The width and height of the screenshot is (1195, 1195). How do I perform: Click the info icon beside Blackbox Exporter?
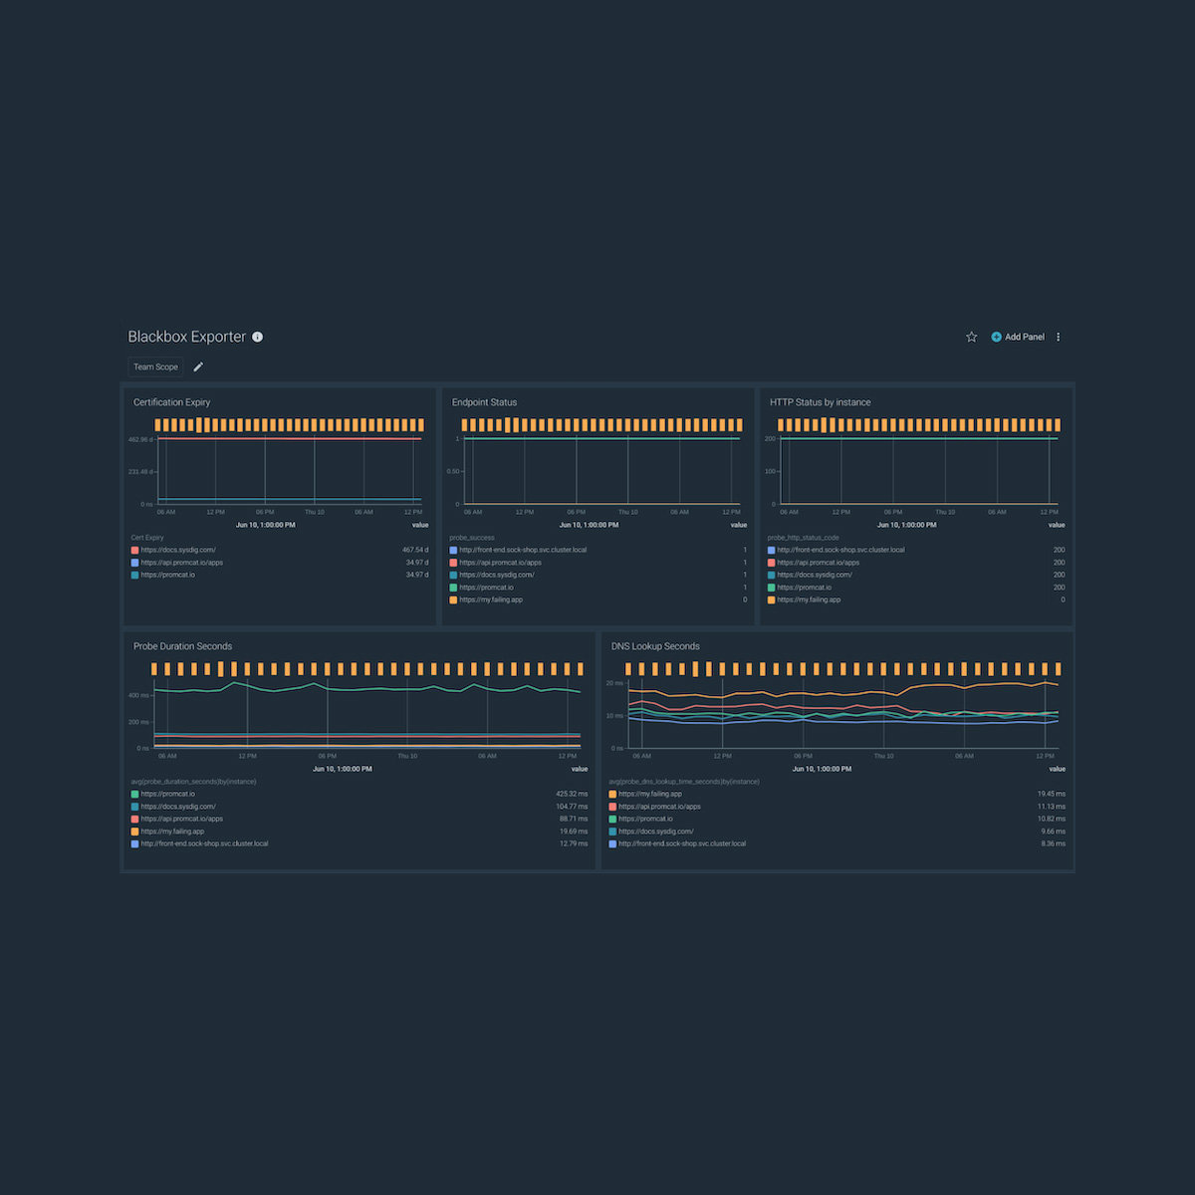pos(257,337)
